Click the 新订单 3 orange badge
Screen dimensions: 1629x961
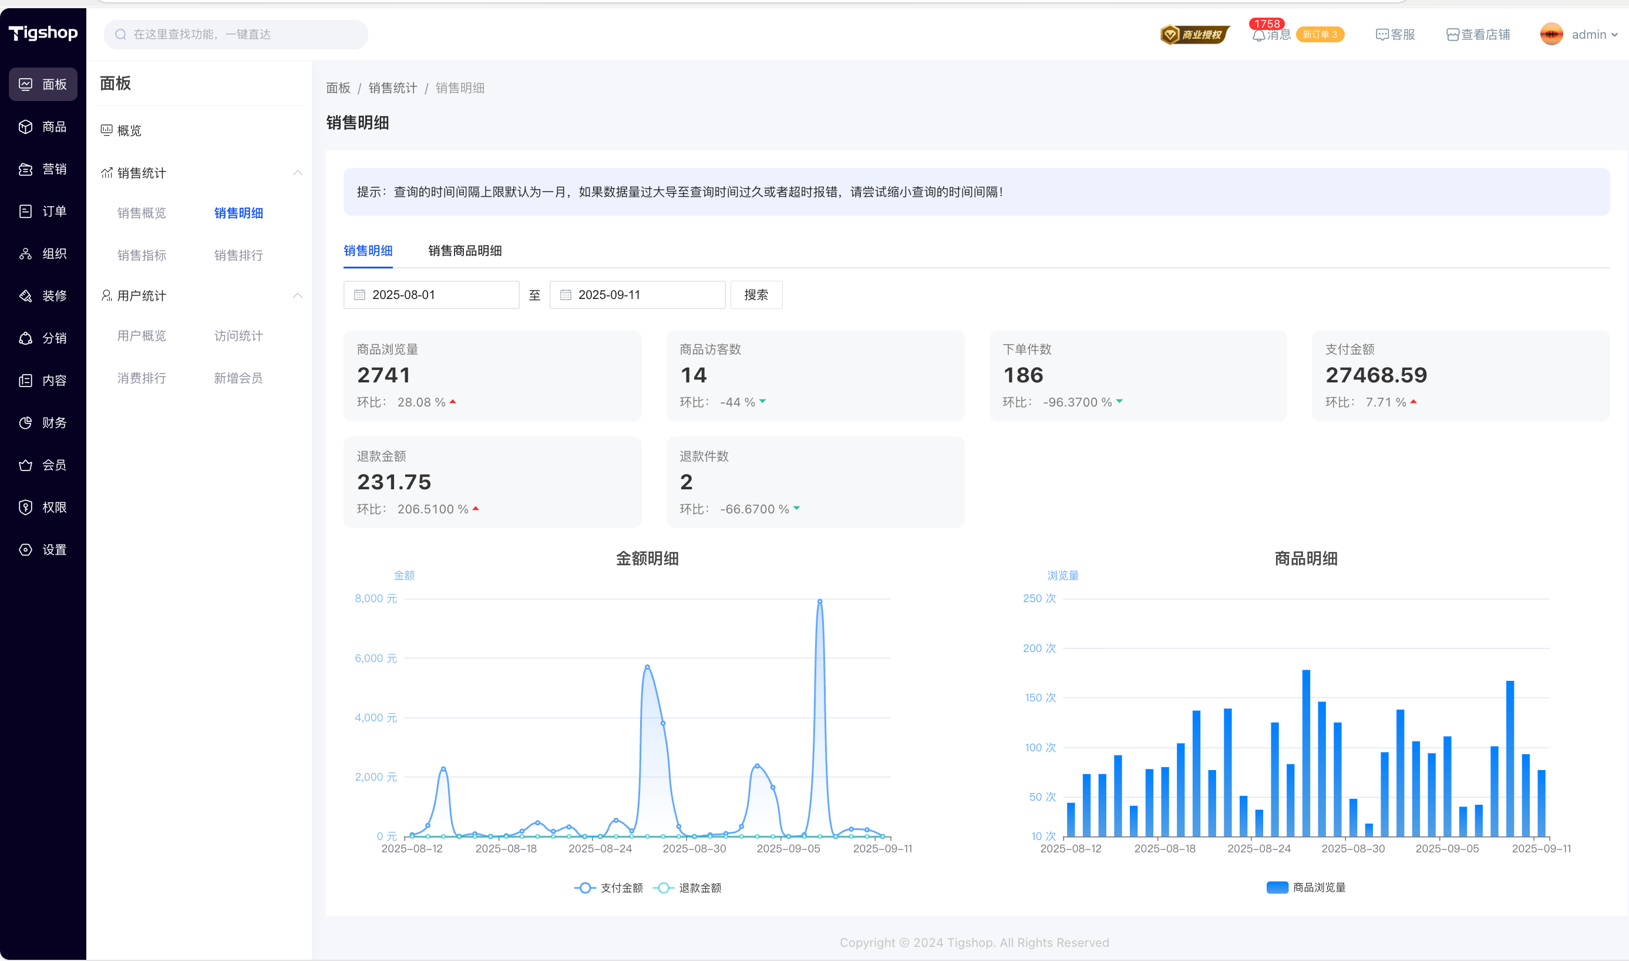click(x=1320, y=35)
